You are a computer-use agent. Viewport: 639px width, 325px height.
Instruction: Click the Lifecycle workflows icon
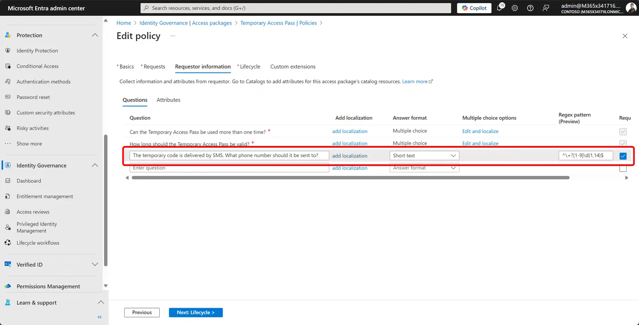pos(8,243)
